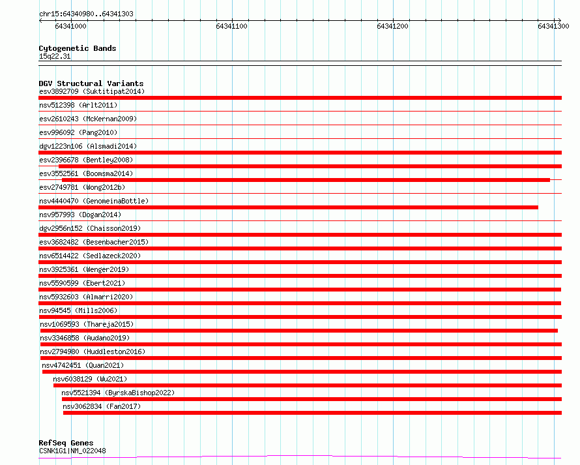
Task: Select the 15q22.31 band label
Action: pos(55,56)
